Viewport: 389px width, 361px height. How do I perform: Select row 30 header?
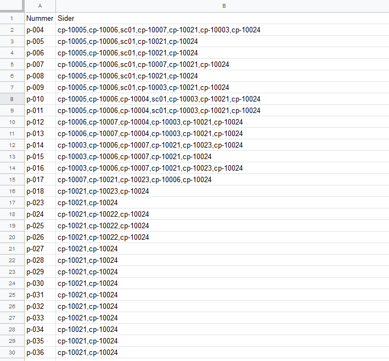12,352
